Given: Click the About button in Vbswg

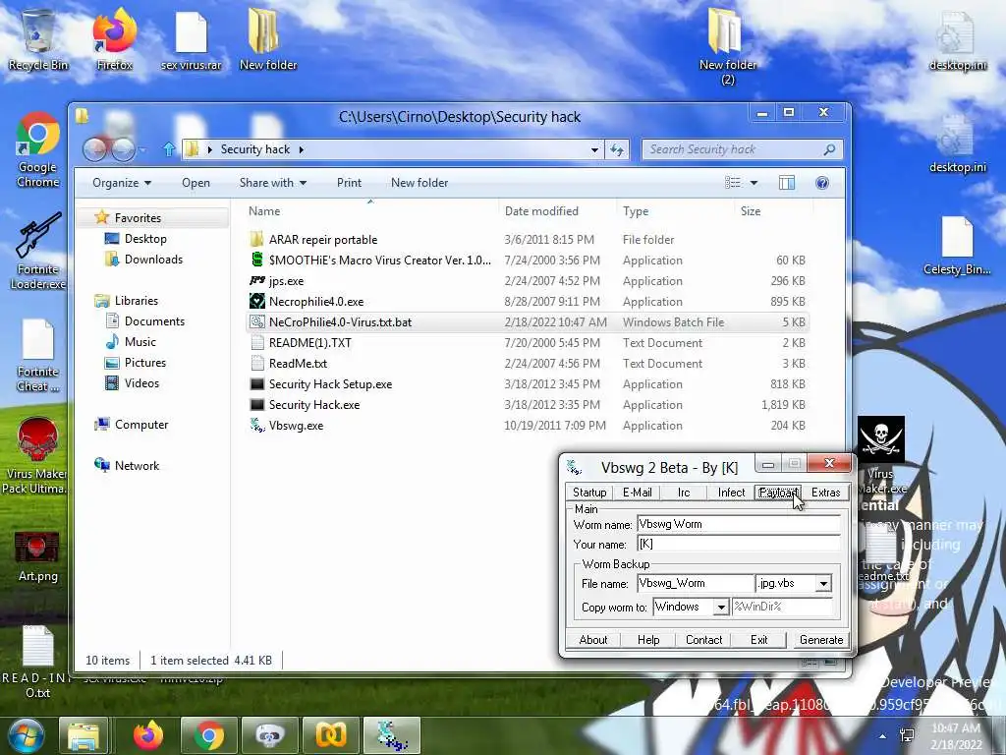Looking at the screenshot, I should tap(592, 640).
